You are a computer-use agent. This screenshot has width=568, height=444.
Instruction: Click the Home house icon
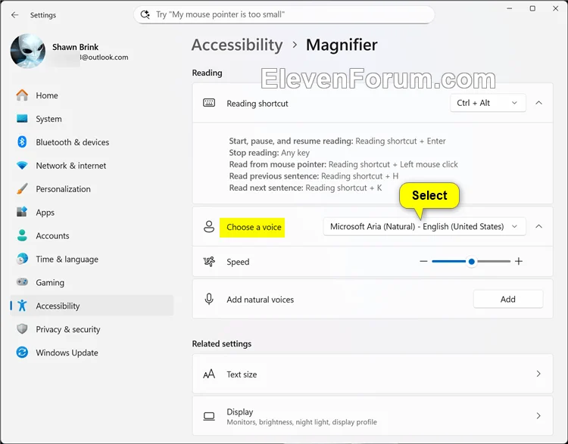point(22,95)
